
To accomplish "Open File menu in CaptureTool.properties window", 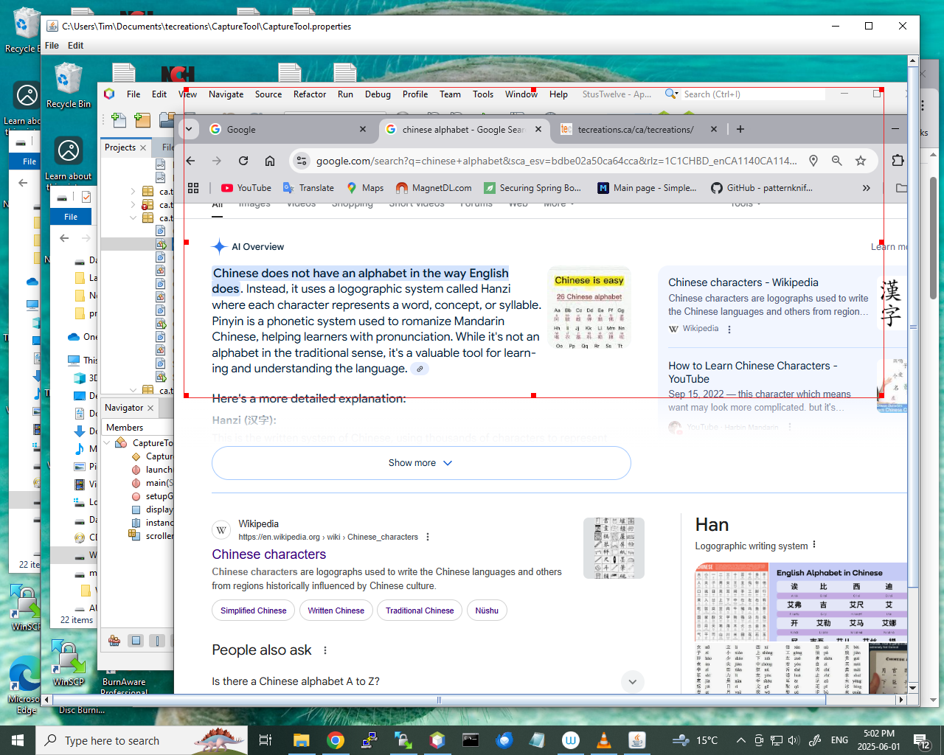I will 52,45.
